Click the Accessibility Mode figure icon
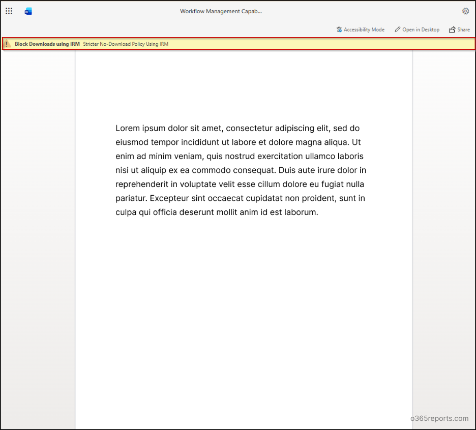This screenshot has height=430, width=476. pyautogui.click(x=339, y=29)
